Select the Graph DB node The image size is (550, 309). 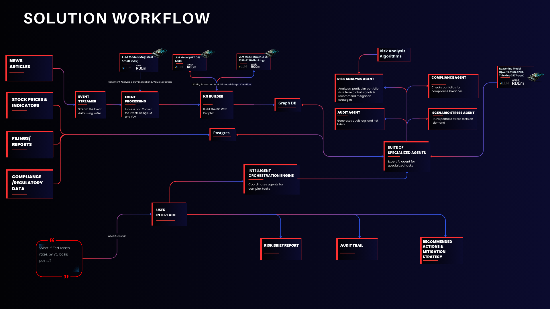pyautogui.click(x=288, y=104)
